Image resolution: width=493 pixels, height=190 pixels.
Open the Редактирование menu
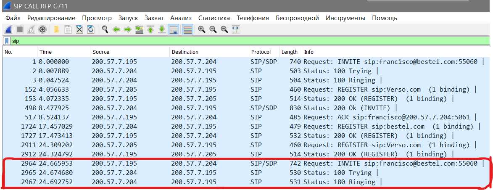(x=51, y=18)
